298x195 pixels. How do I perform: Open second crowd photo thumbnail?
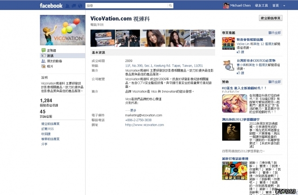tap(128, 38)
